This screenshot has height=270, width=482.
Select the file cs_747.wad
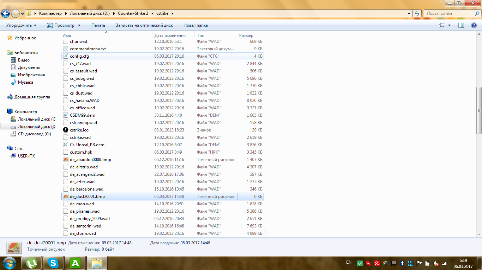coord(162,64)
